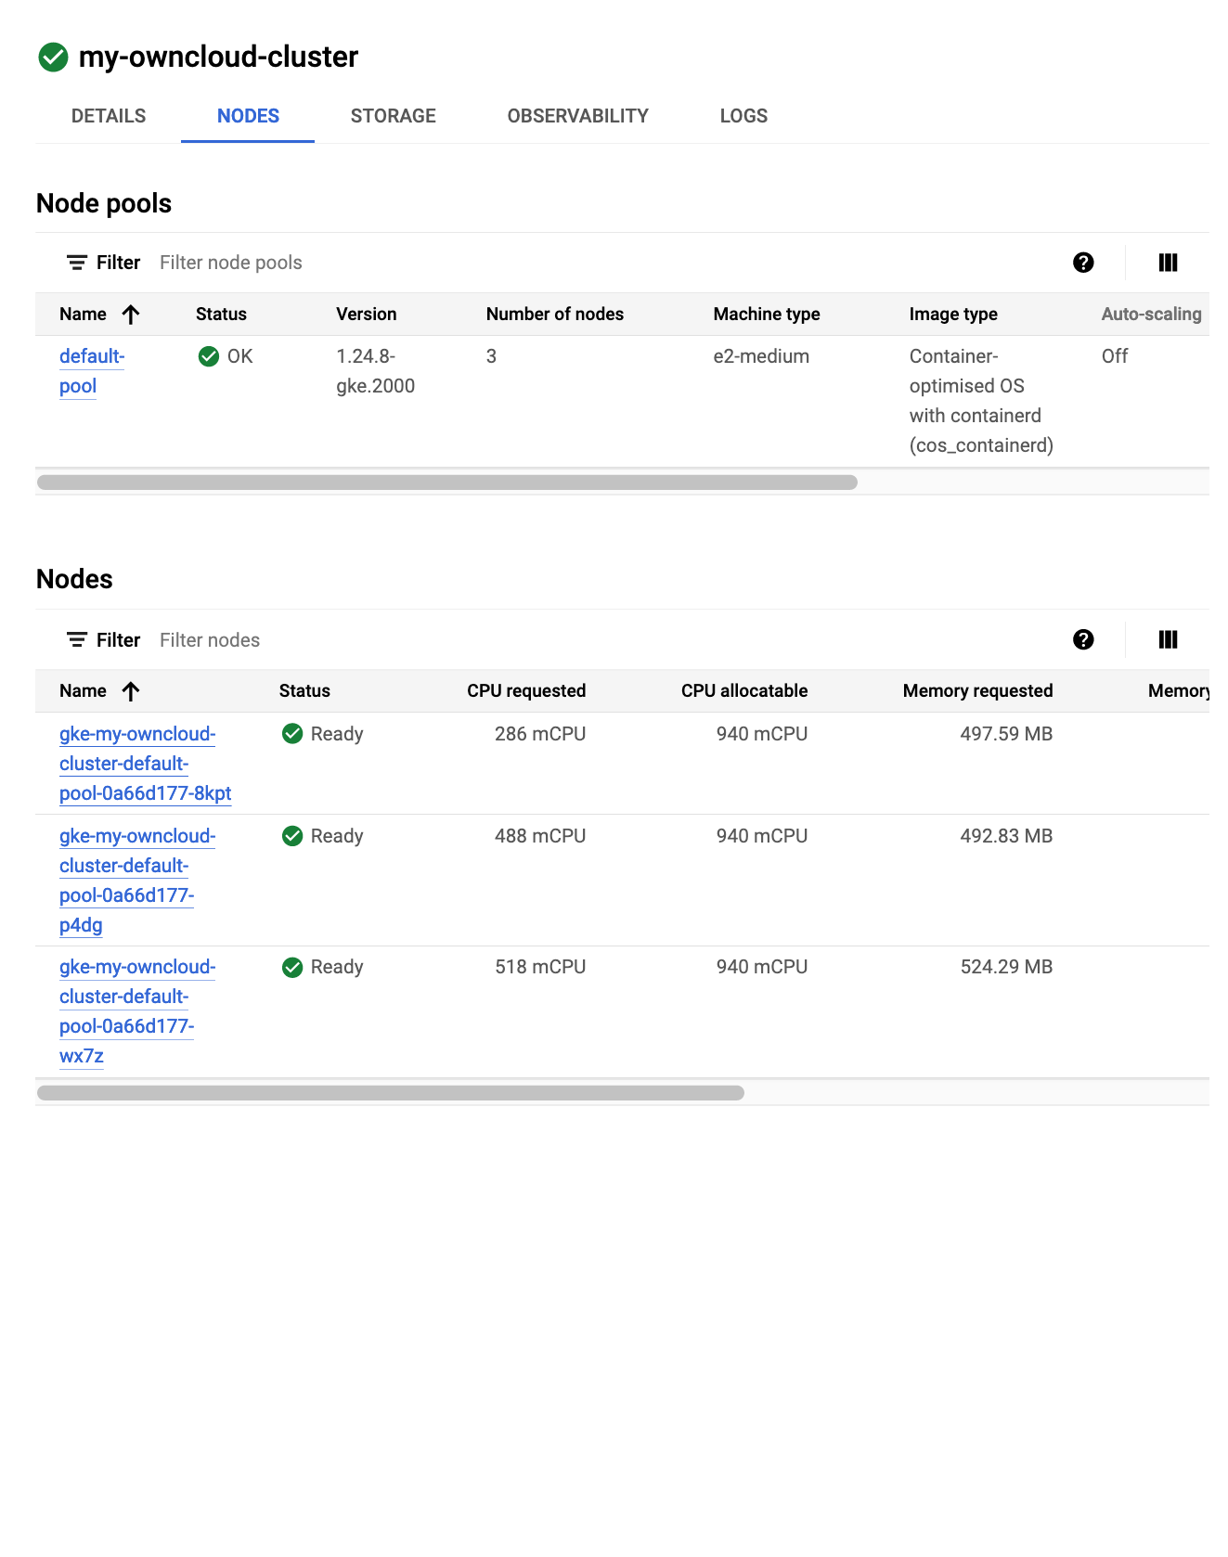Viewport: 1228px width, 1557px height.
Task: Open the OBSERVABILITY tab
Action: [x=577, y=116]
